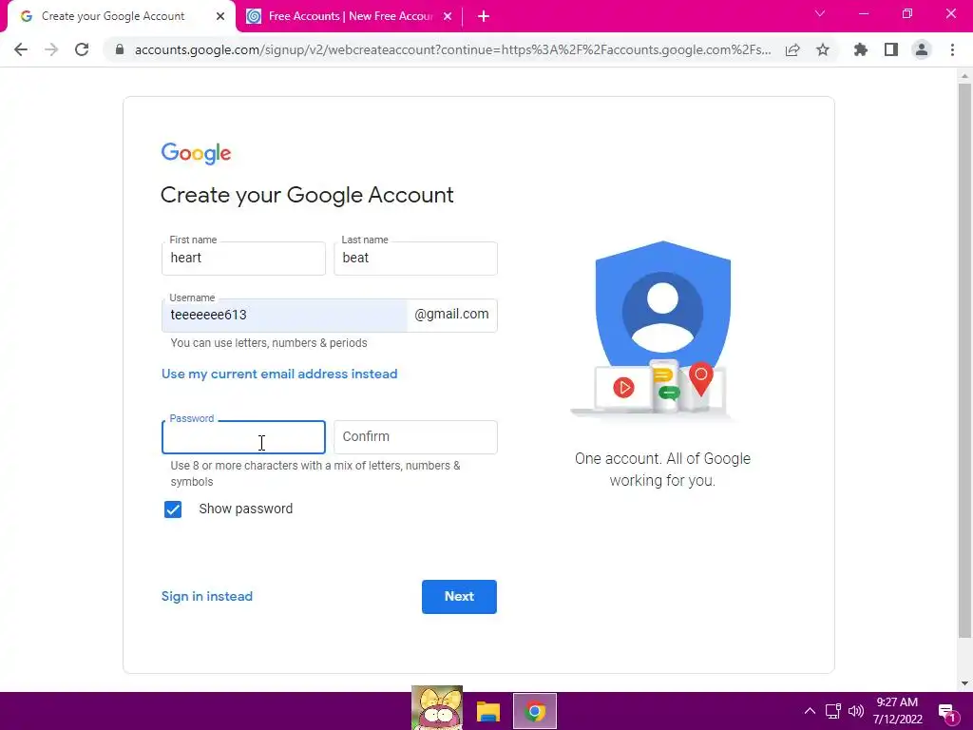
Task: Open the volume tray icon
Action: click(856, 711)
